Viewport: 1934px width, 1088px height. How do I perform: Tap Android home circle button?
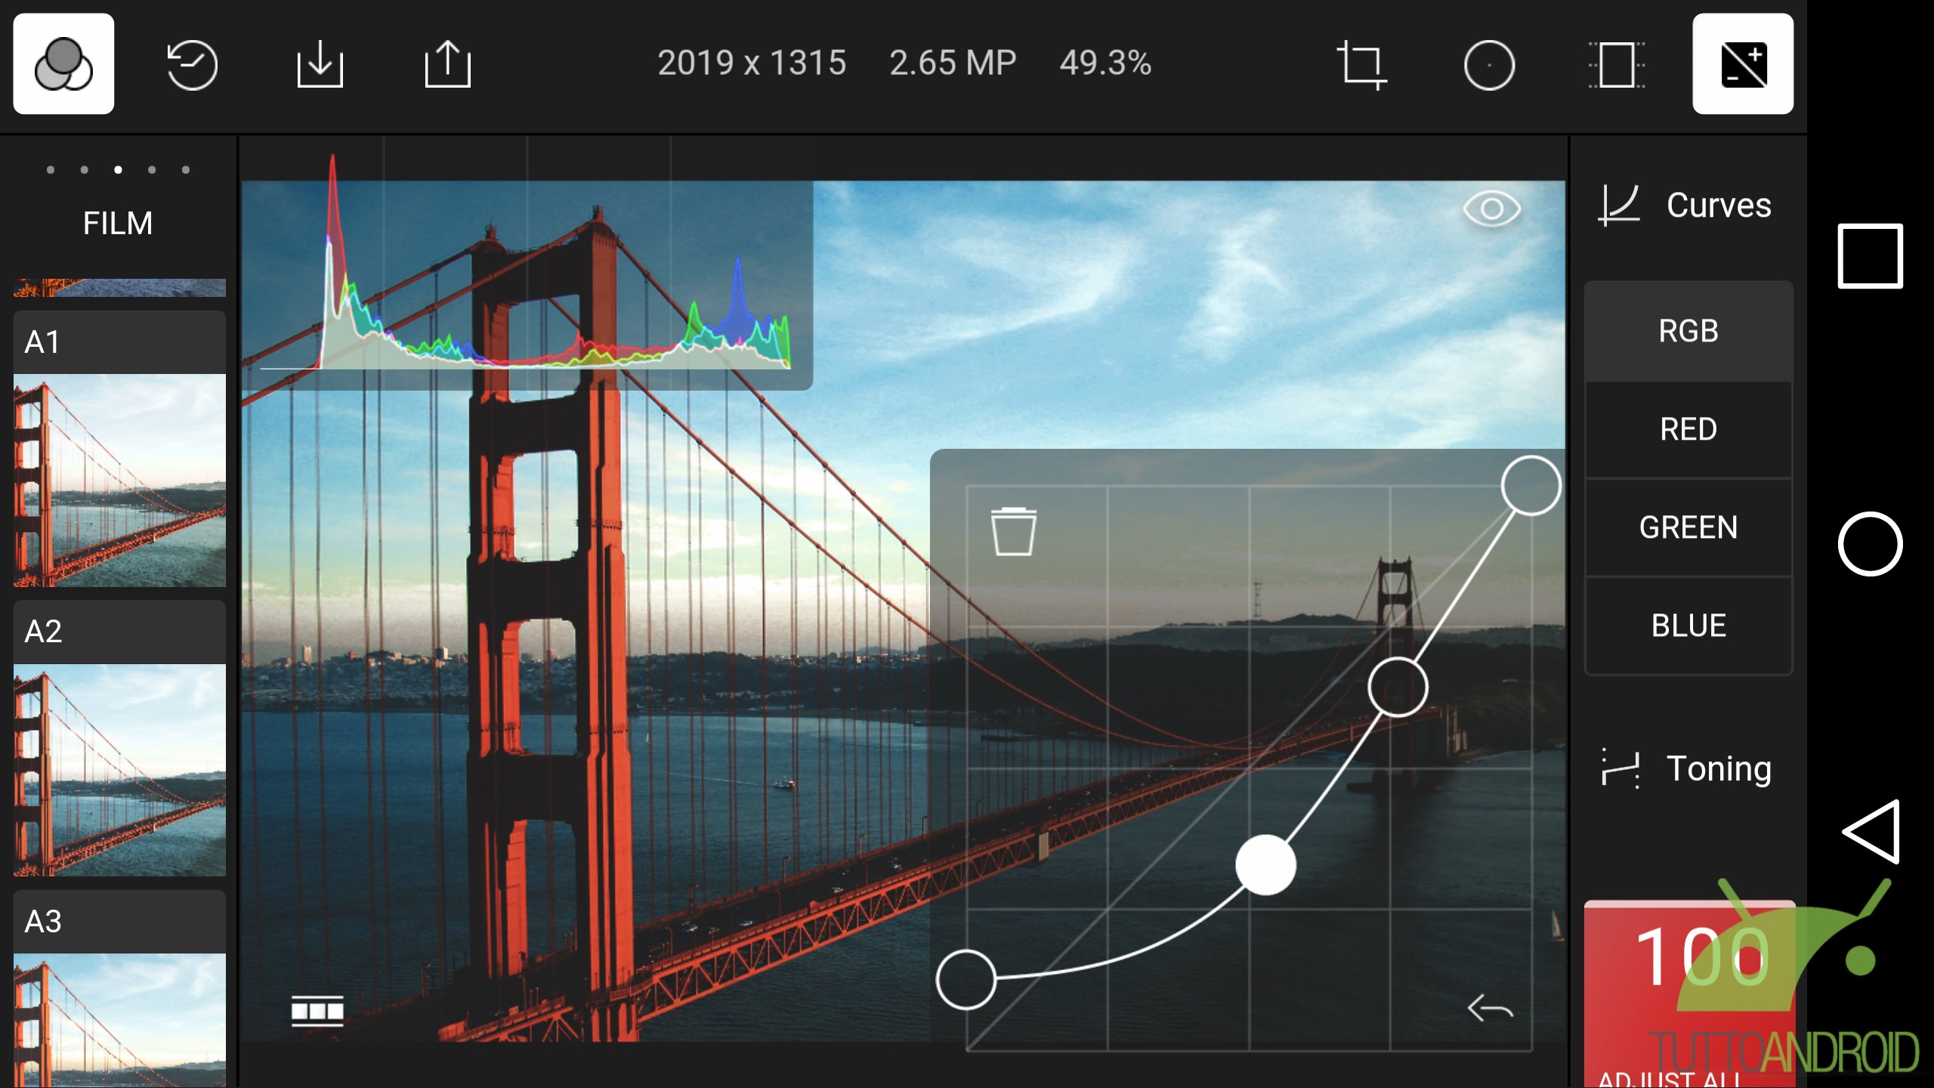[1870, 544]
